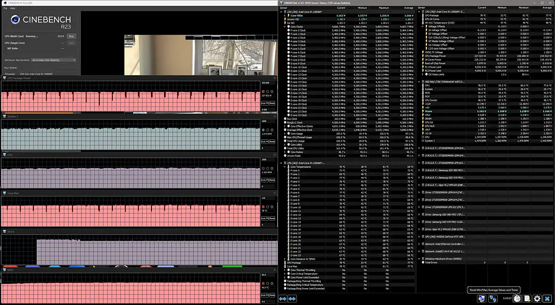Screen dimensions: 555x305
Task: Click the chip icon of MSI MAG Z790 TOMAHAWK
Action: (423, 82)
